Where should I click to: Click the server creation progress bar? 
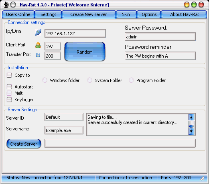[x=120, y=143]
